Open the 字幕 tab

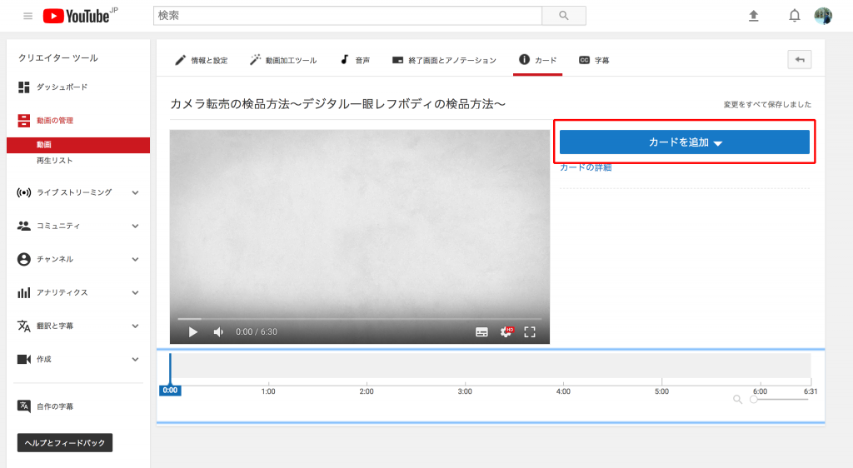(x=594, y=60)
